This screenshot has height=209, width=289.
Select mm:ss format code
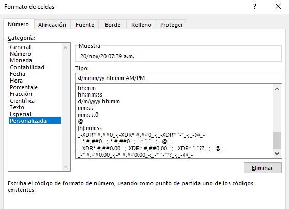tap(174, 108)
